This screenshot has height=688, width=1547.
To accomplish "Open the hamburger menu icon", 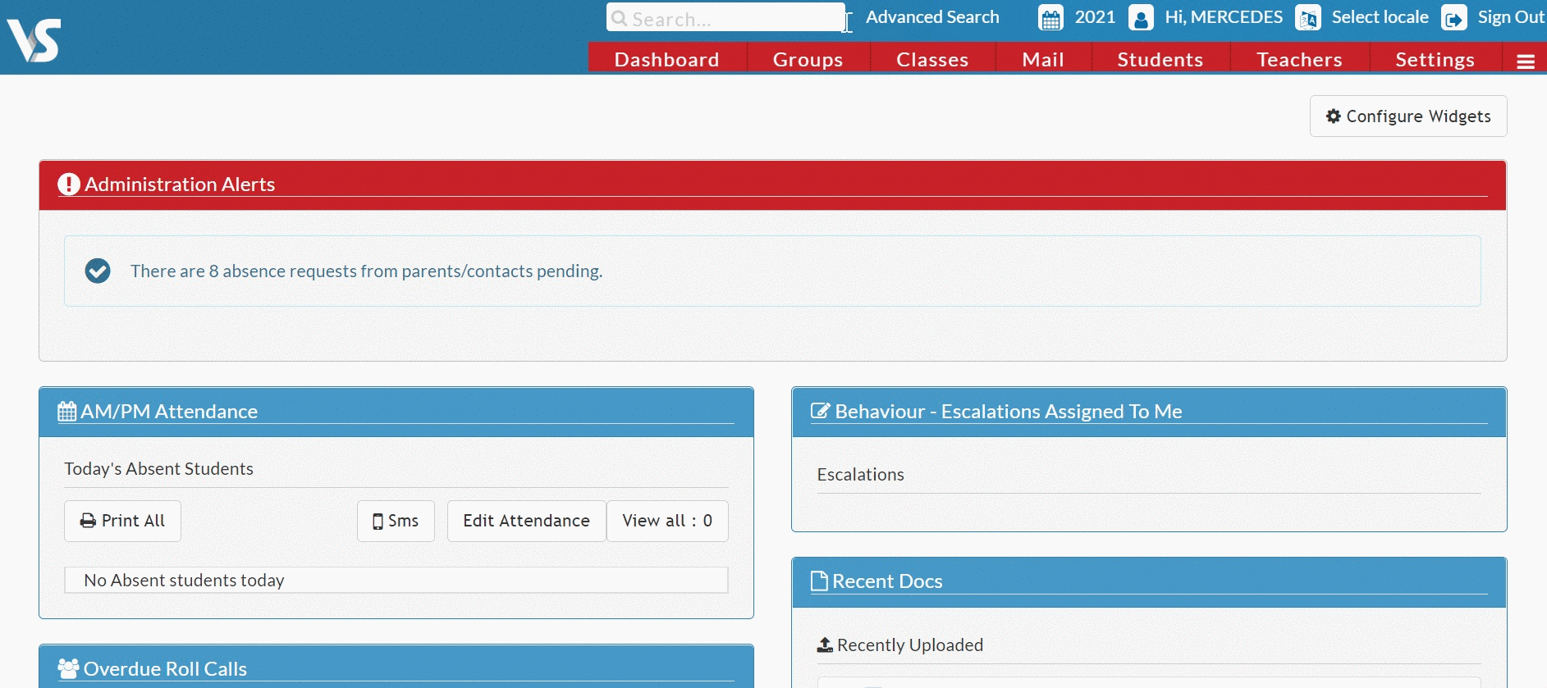I will click(1526, 62).
